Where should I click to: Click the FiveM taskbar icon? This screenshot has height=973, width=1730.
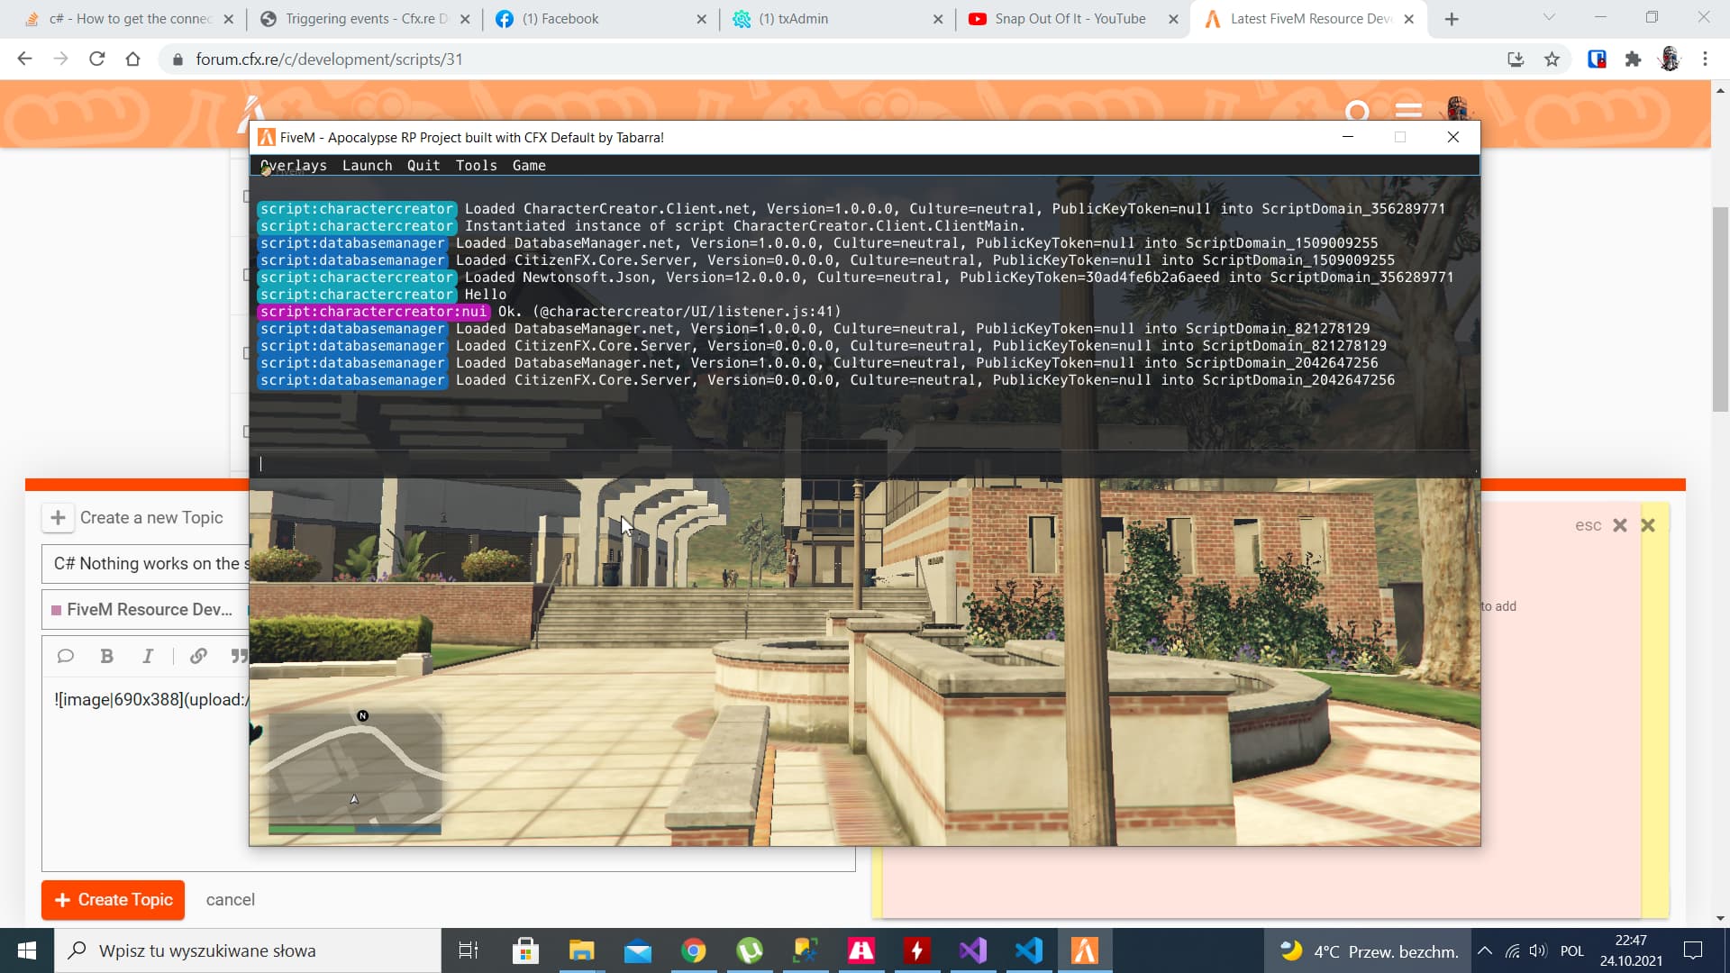click(1085, 950)
